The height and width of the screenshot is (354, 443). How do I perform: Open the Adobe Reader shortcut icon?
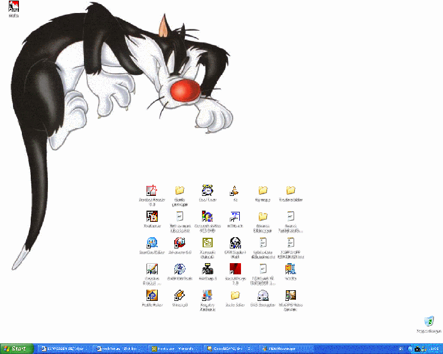click(152, 191)
